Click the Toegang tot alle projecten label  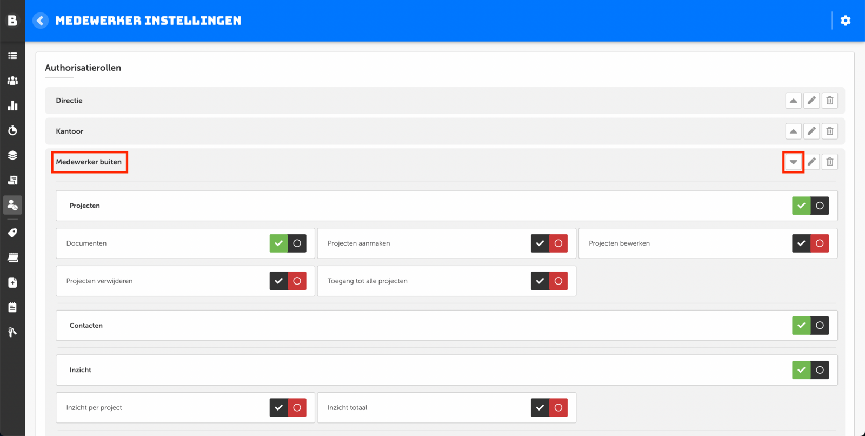point(368,281)
